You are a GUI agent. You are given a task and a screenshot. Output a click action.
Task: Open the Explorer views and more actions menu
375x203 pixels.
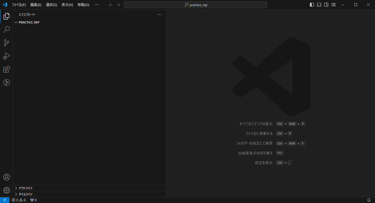click(x=160, y=15)
